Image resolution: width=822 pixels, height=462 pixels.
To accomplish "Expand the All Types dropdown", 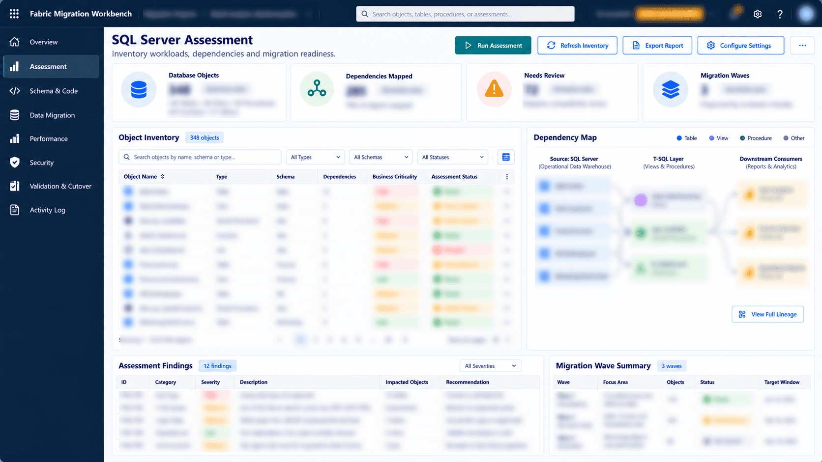I will click(315, 157).
